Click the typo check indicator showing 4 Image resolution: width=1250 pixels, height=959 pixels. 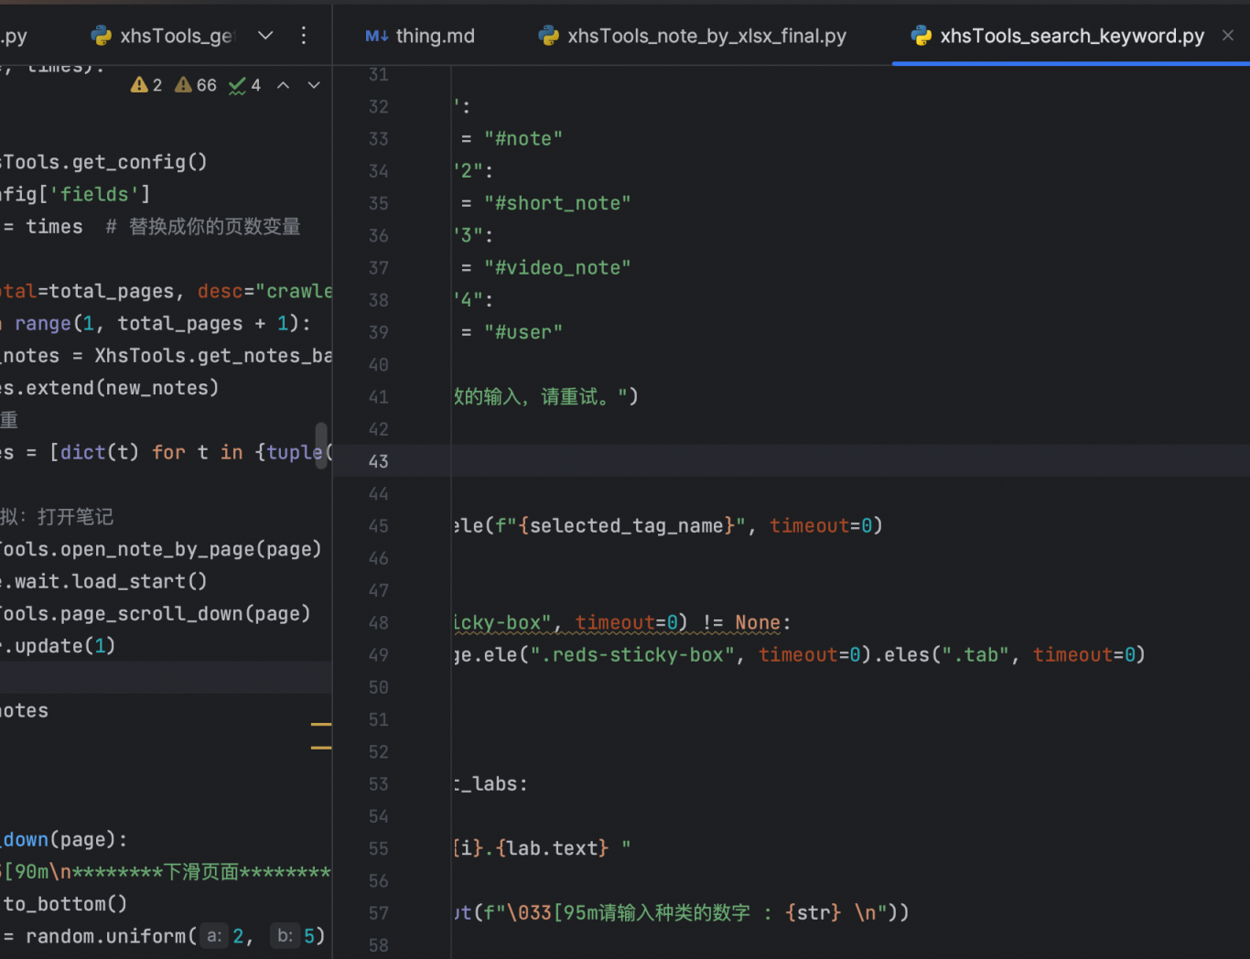pyautogui.click(x=245, y=85)
